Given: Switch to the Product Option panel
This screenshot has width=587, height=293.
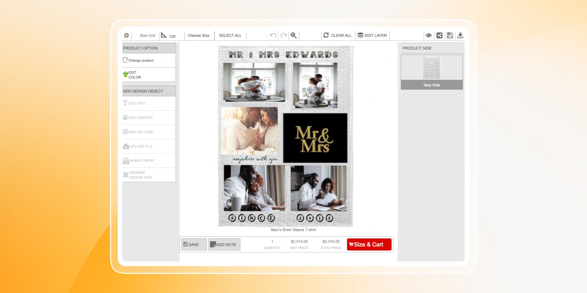Looking at the screenshot, I should pyautogui.click(x=140, y=48).
